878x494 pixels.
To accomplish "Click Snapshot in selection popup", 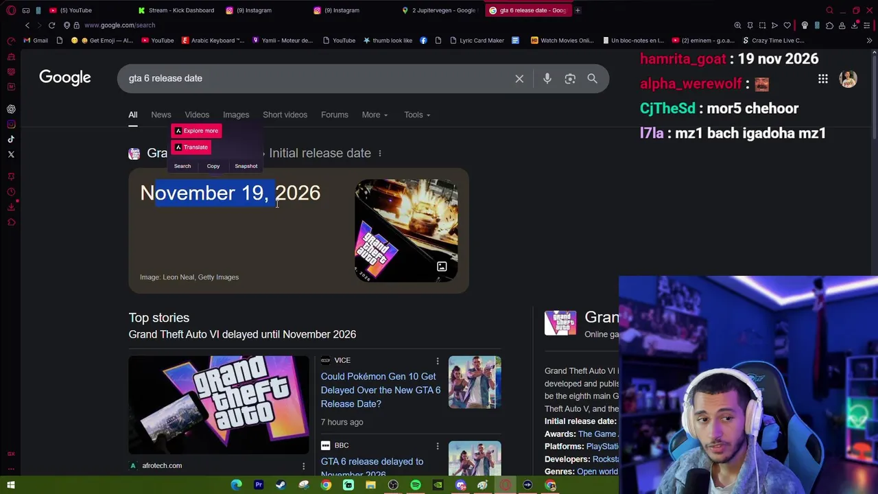I will coord(246,166).
